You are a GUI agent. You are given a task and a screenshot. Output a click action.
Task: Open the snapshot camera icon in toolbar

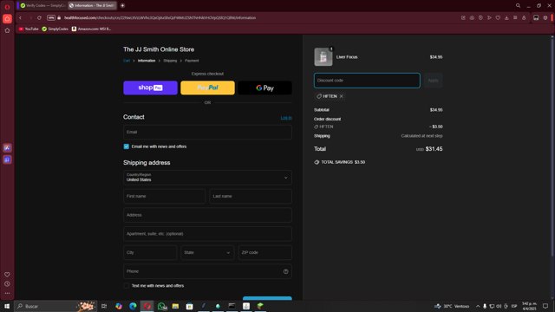(x=472, y=17)
